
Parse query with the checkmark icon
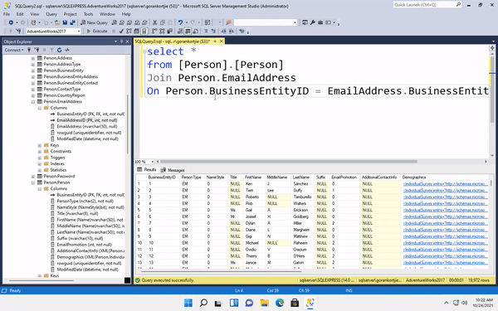121,32
